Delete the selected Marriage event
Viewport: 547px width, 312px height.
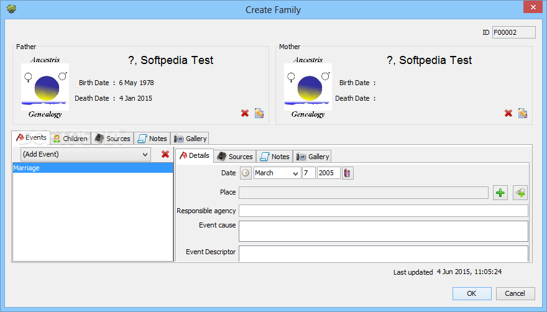coord(165,154)
